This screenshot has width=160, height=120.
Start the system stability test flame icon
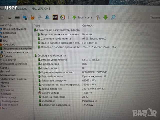(x=32, y=17)
